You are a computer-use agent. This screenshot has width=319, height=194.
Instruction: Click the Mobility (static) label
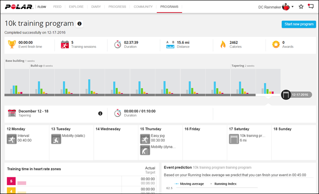coord(73,135)
